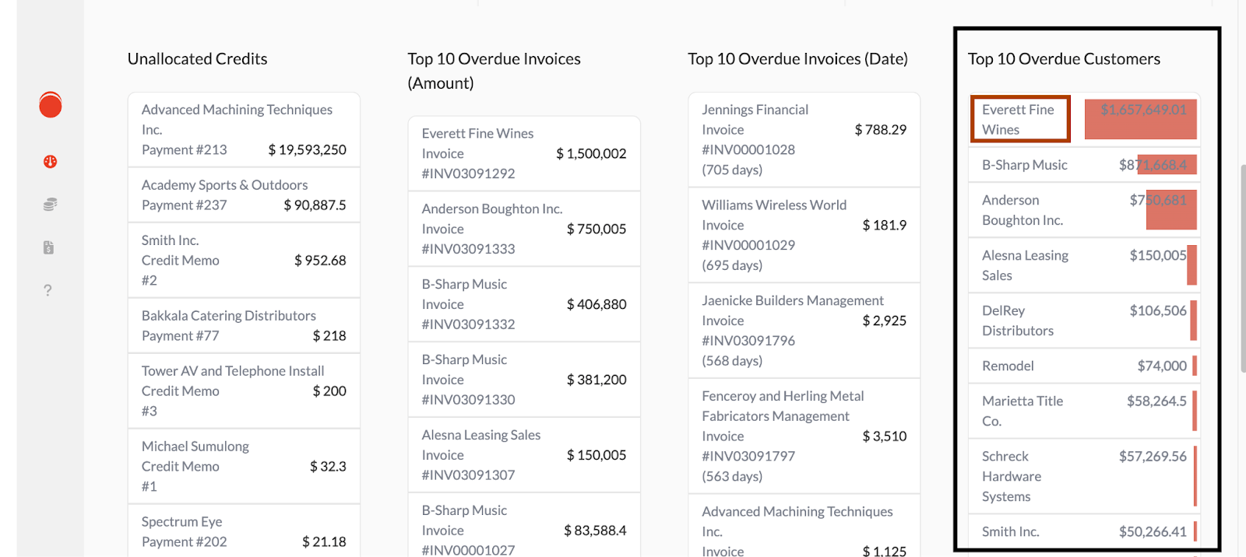Click the $ 32.3 credit amount

tap(328, 467)
